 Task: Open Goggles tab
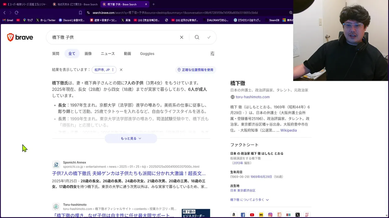coord(147,54)
